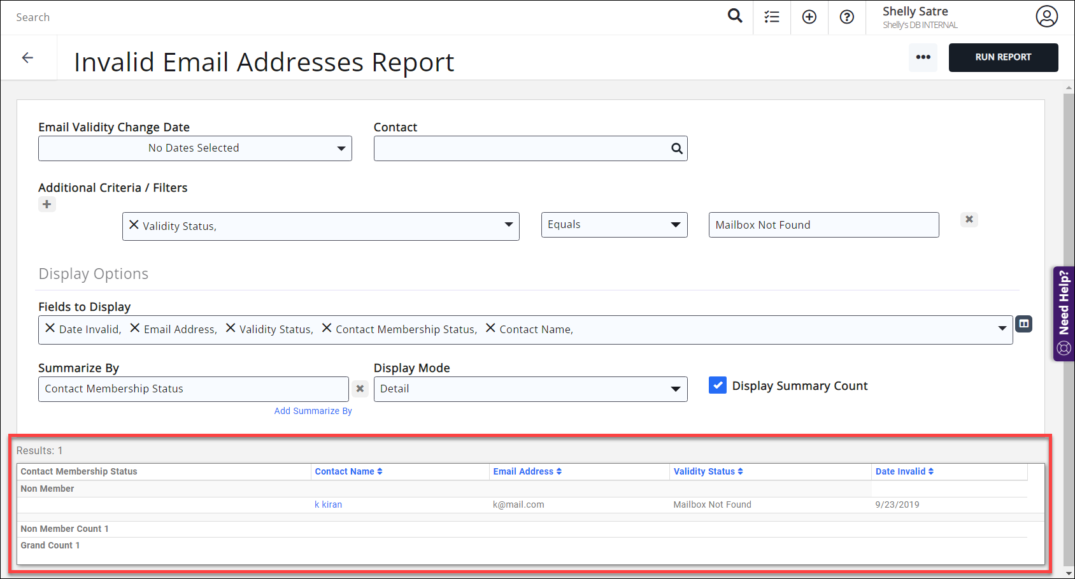
Task: Click the column chooser icon beside Fields to Display
Action: 1023,324
